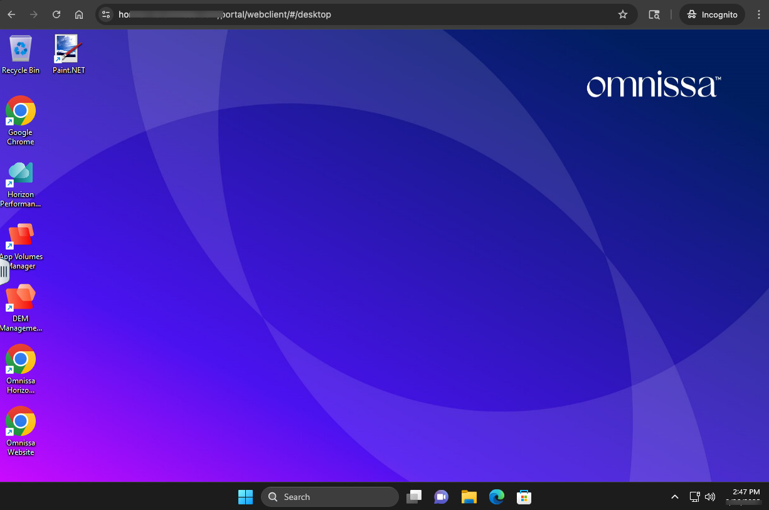
Task: Show hidden system tray icons chevron
Action: coord(675,497)
